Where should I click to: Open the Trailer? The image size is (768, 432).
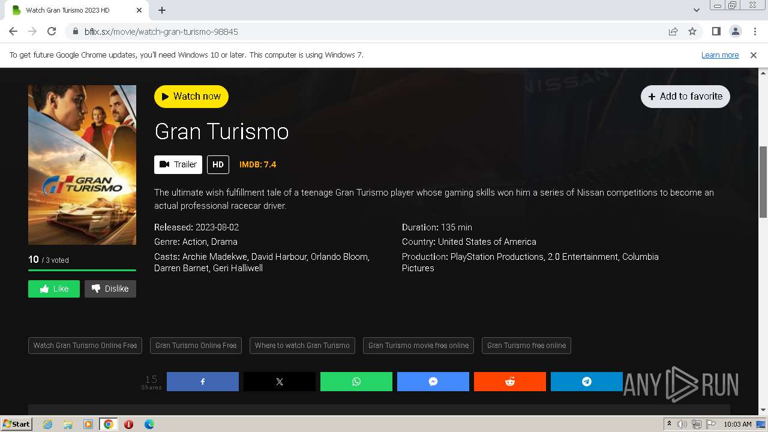click(178, 164)
